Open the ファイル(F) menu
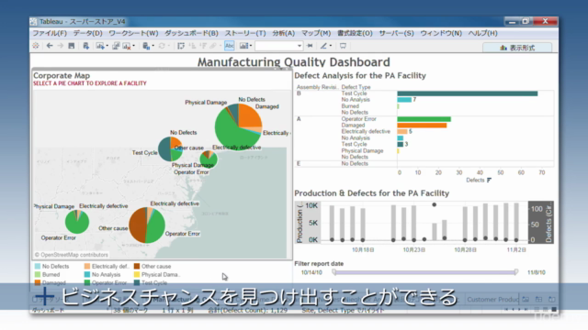Viewport: 588px width, 330px height. pyautogui.click(x=50, y=33)
